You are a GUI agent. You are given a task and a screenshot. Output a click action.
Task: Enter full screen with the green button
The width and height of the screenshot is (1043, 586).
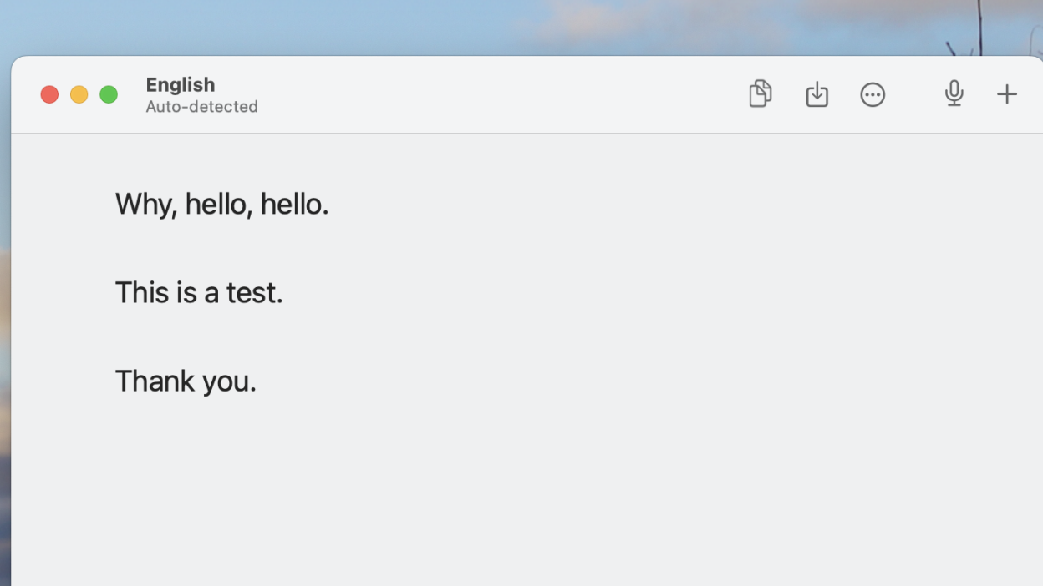click(x=109, y=94)
